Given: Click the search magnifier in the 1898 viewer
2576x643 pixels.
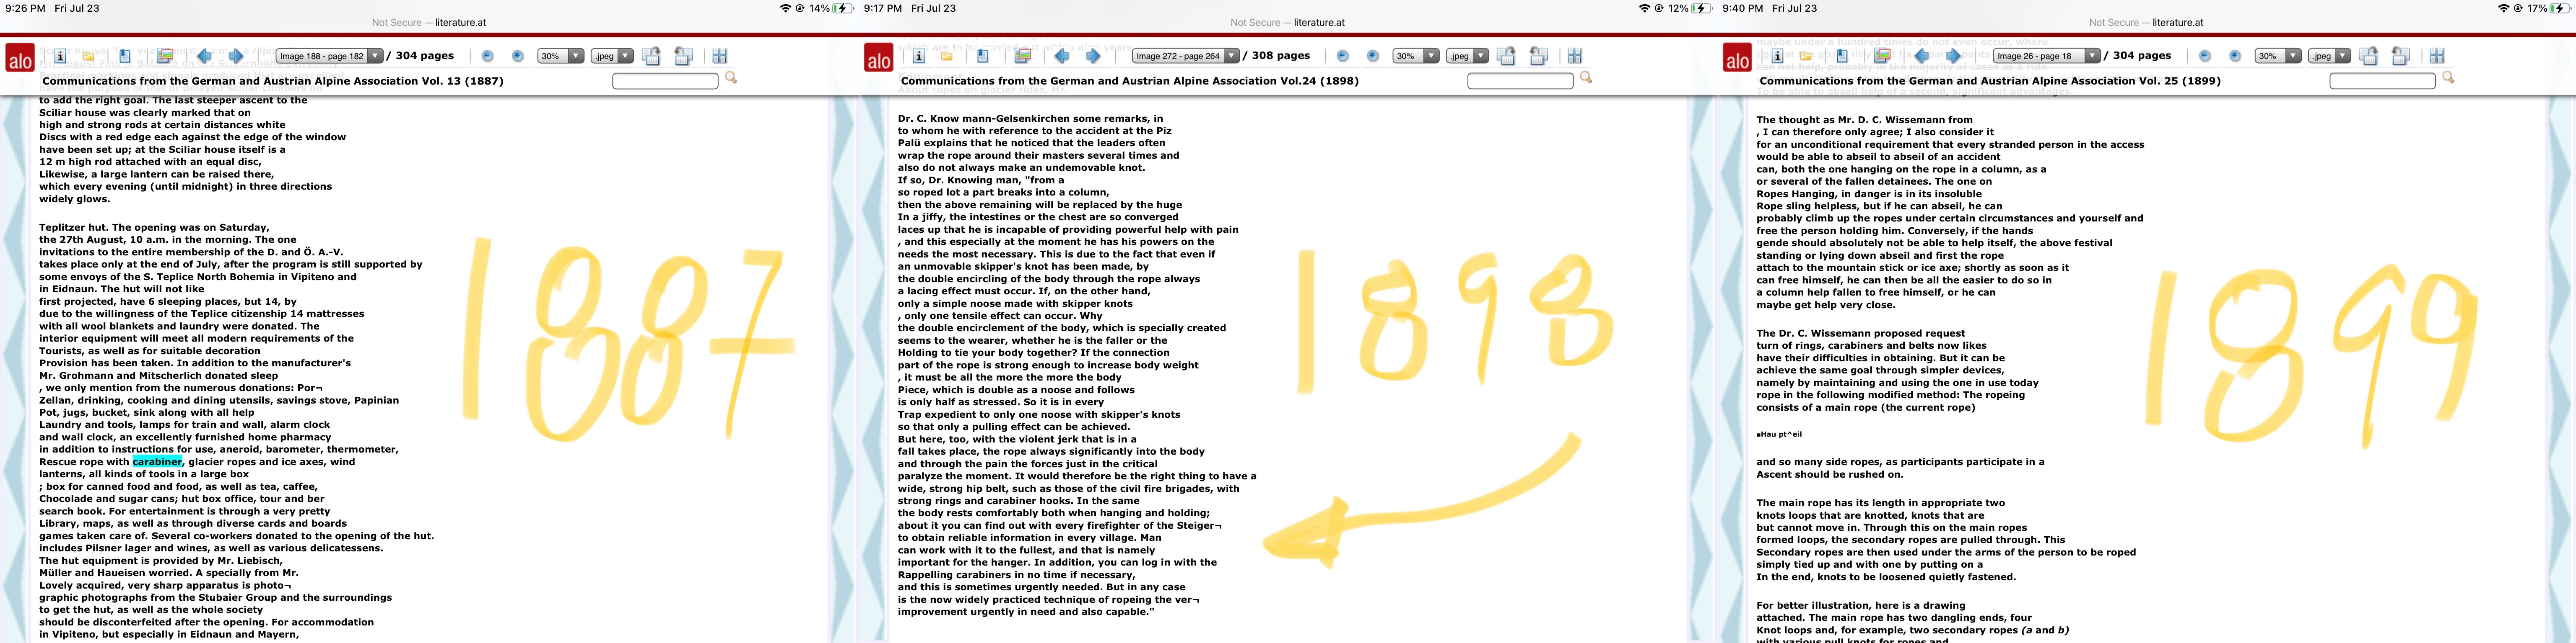Looking at the screenshot, I should [1586, 78].
